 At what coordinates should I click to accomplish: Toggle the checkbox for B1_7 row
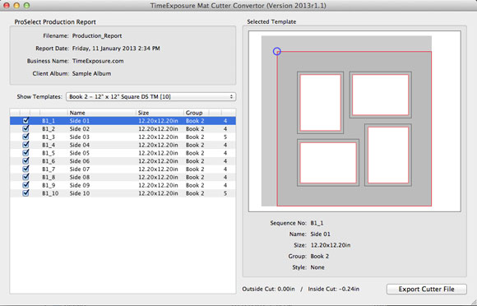point(25,169)
